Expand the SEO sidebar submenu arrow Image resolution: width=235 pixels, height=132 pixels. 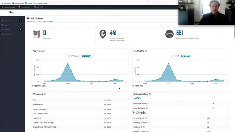(x=23, y=25)
